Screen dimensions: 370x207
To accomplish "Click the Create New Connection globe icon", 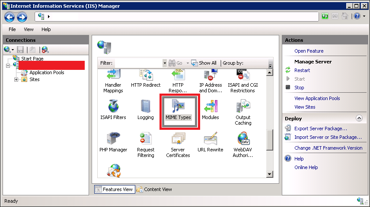I will [x=7, y=50].
